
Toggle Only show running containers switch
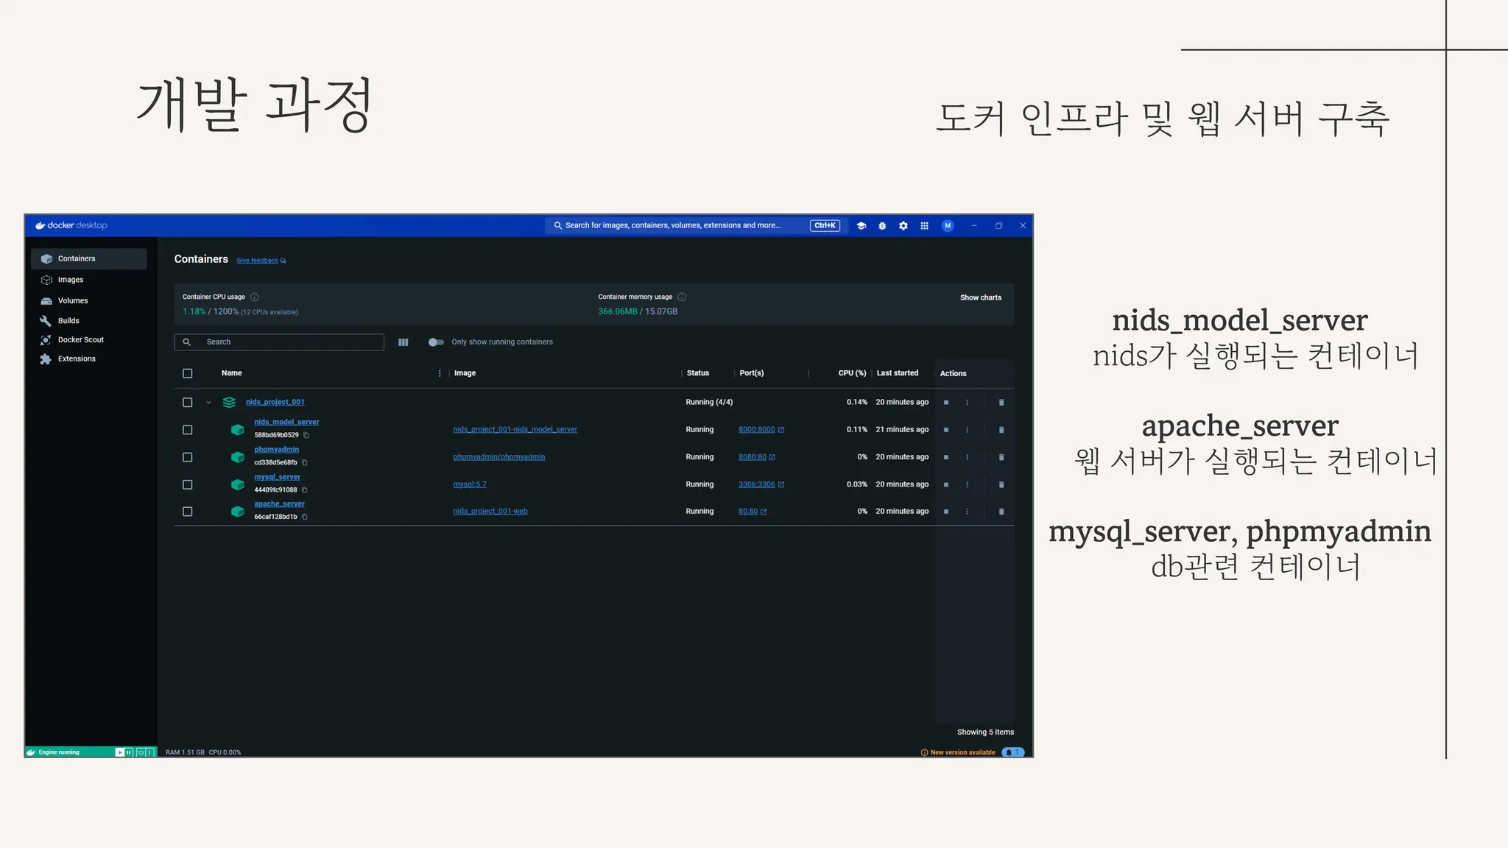436,342
